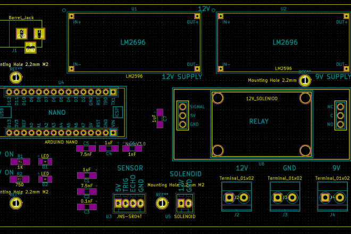Screen dimensions: 351x234
Task: Click the JNS-SR04T value label
Action: (129, 216)
